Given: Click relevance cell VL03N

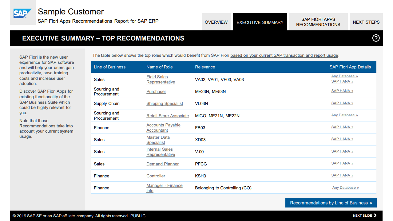Looking at the screenshot, I should tap(201, 103).
